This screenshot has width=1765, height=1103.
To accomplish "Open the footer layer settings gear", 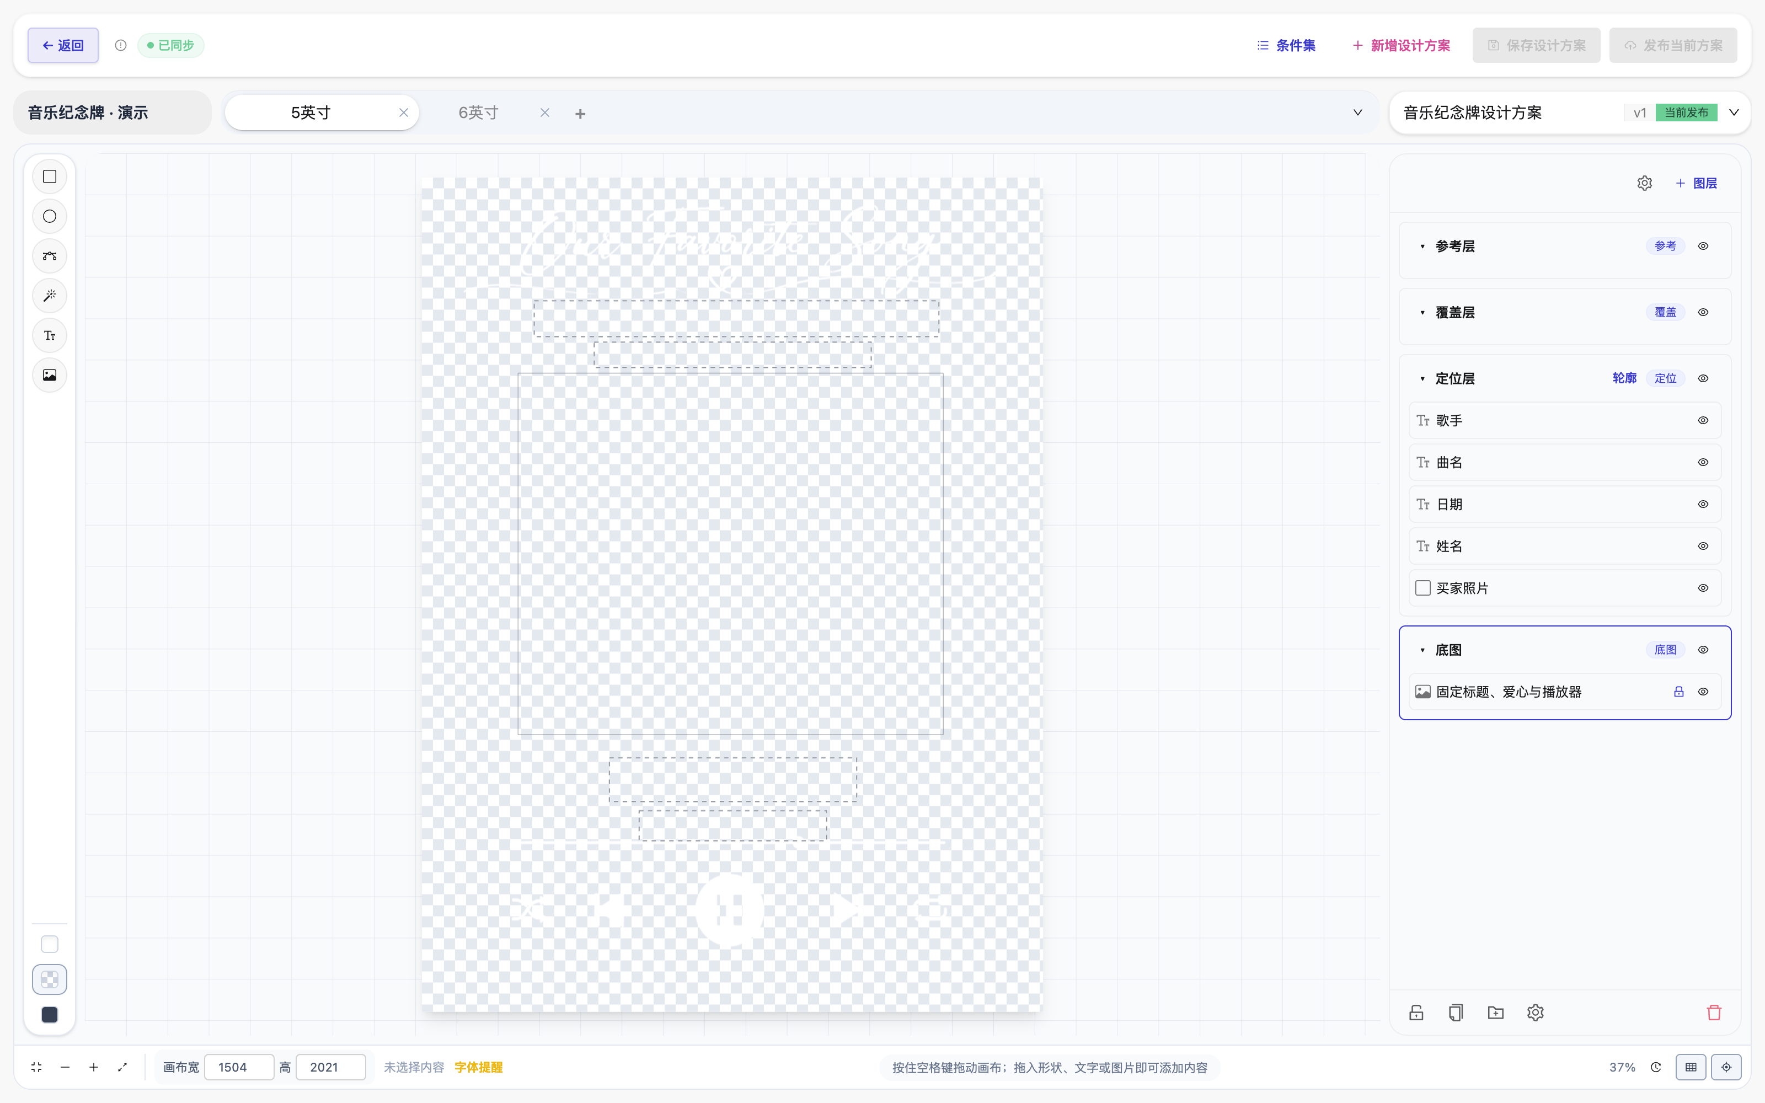I will coord(1535,1013).
